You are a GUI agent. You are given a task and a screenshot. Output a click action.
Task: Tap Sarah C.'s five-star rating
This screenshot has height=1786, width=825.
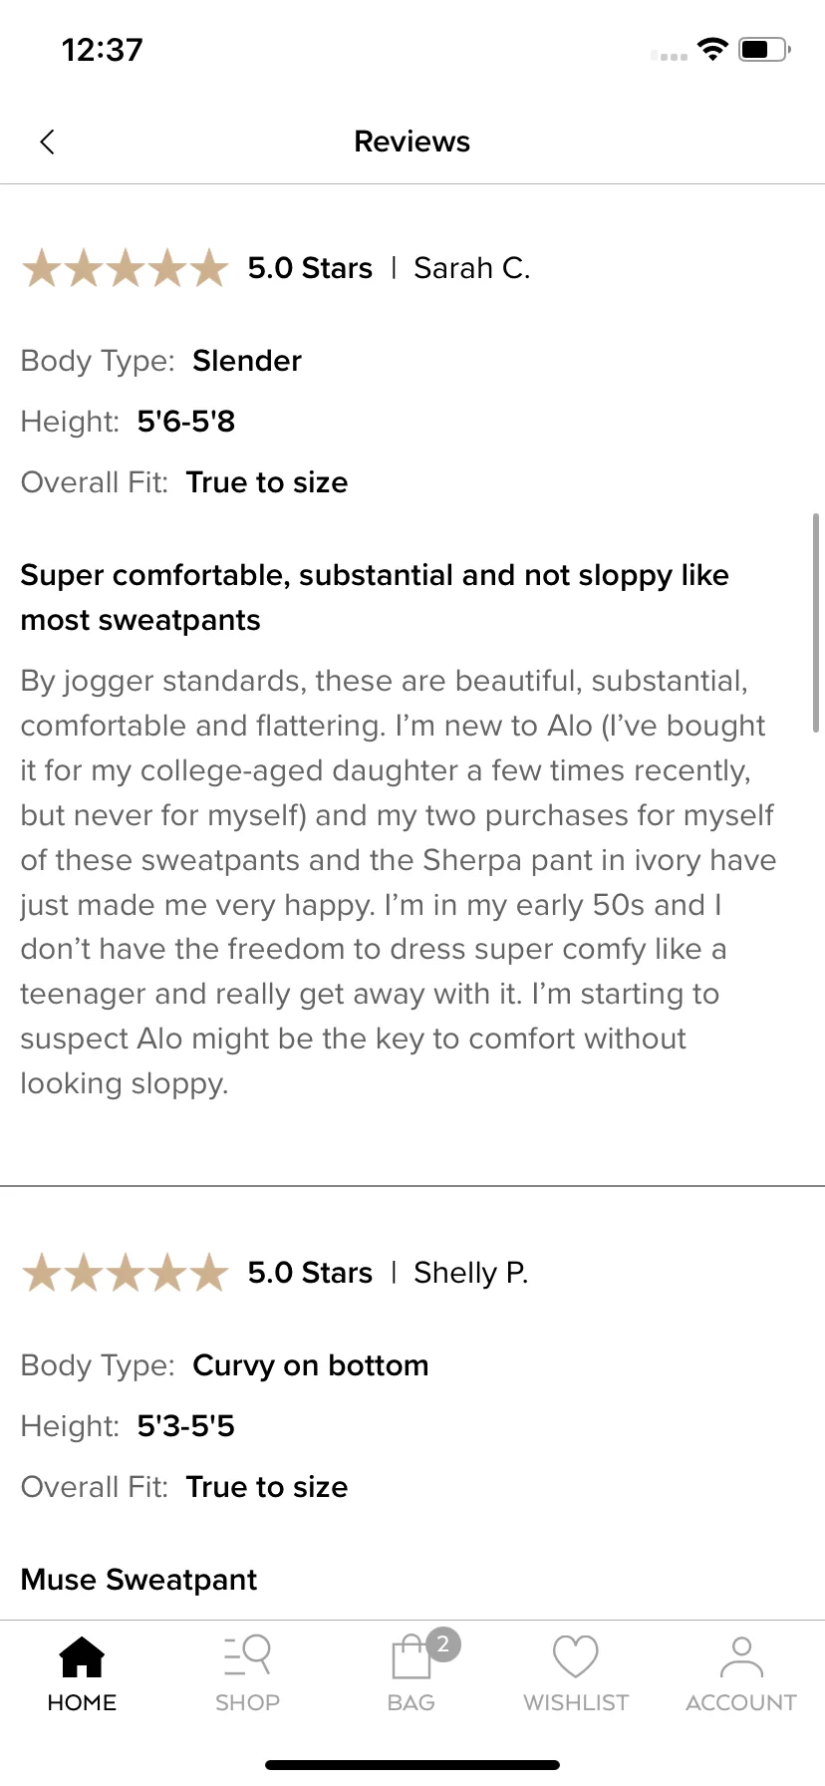click(x=126, y=268)
